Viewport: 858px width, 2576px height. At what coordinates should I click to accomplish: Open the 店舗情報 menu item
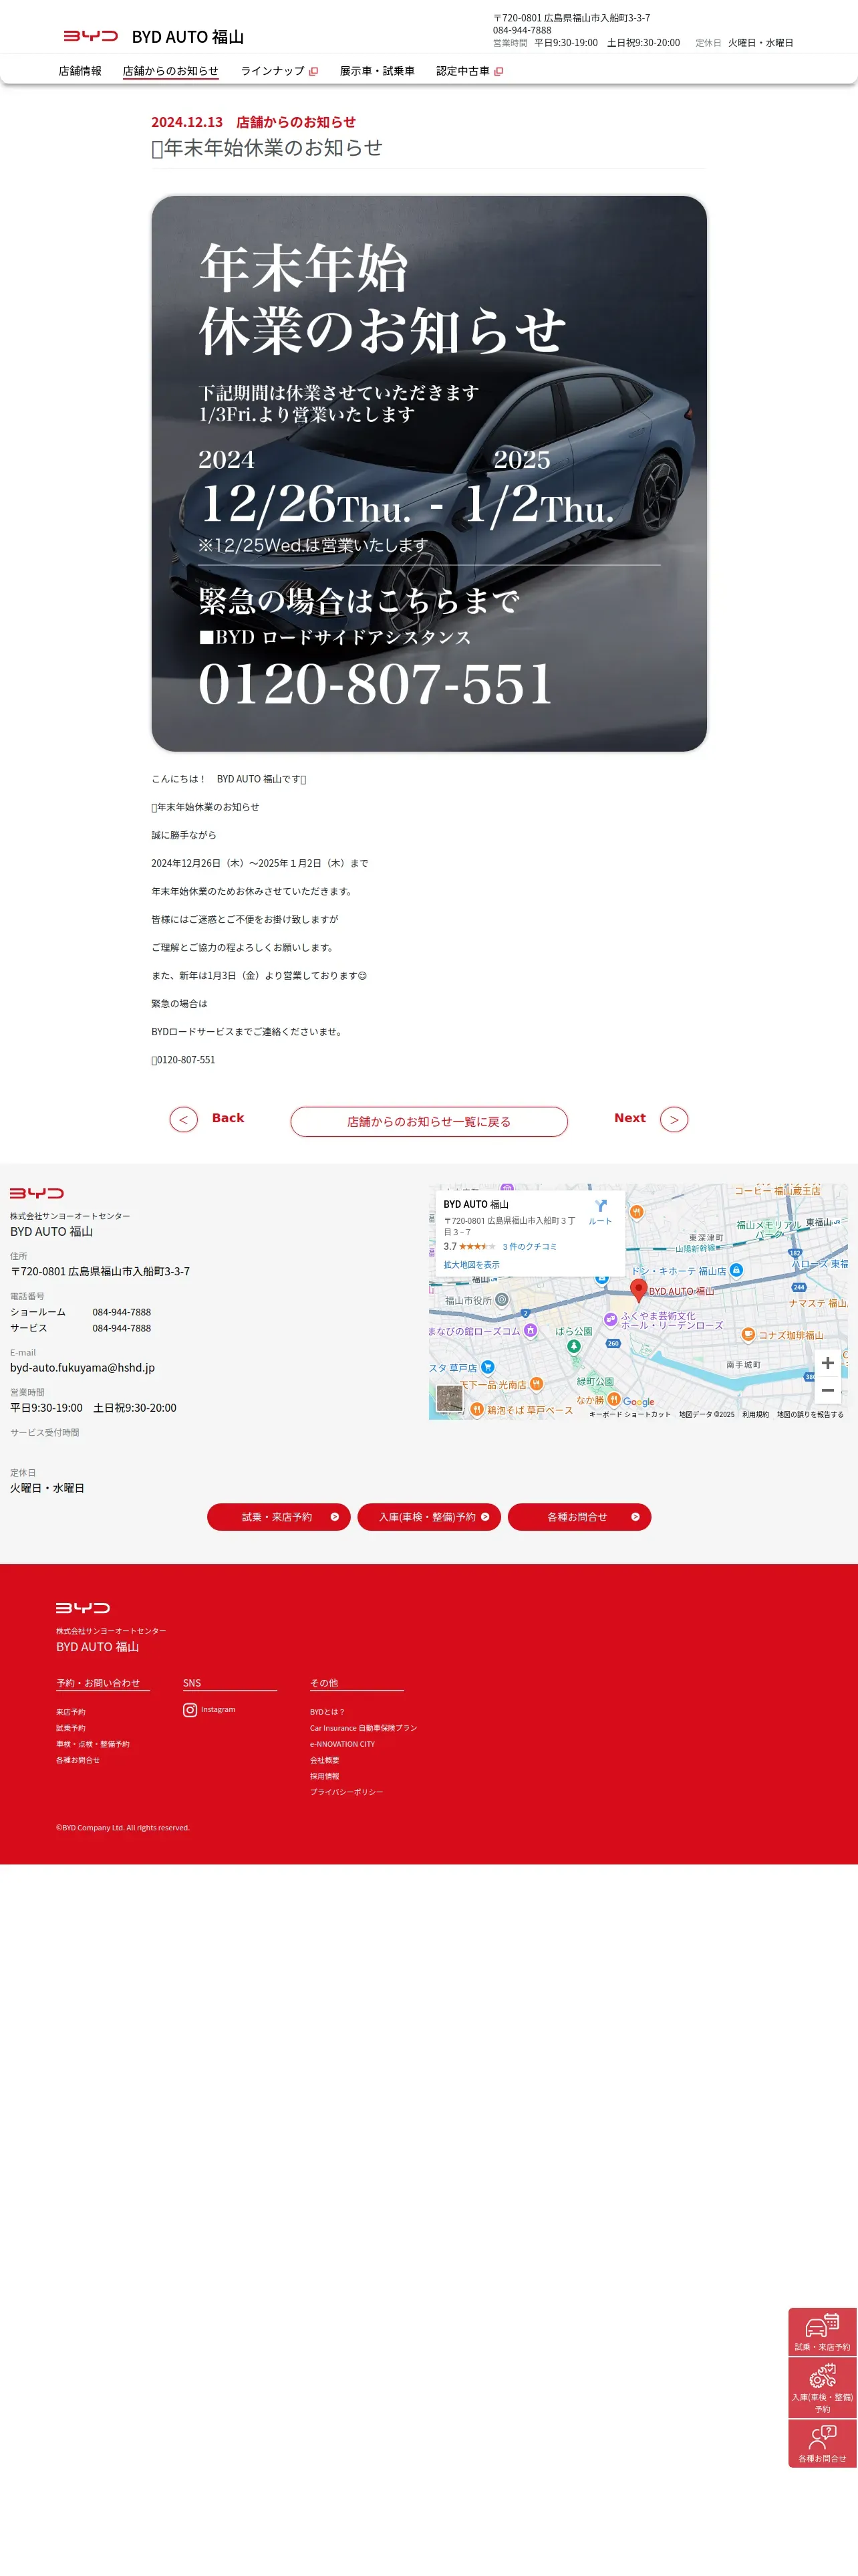(80, 71)
